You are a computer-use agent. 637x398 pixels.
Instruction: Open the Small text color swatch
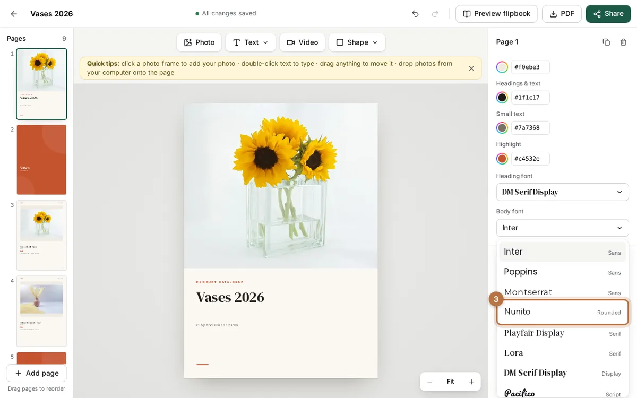tap(502, 128)
